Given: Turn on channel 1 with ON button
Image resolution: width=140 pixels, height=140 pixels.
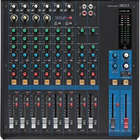Looking at the screenshot, I should click(14, 82).
